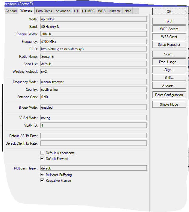Select the NV2 tab
Viewport: 189px width, 212px height.
(x=128, y=11)
